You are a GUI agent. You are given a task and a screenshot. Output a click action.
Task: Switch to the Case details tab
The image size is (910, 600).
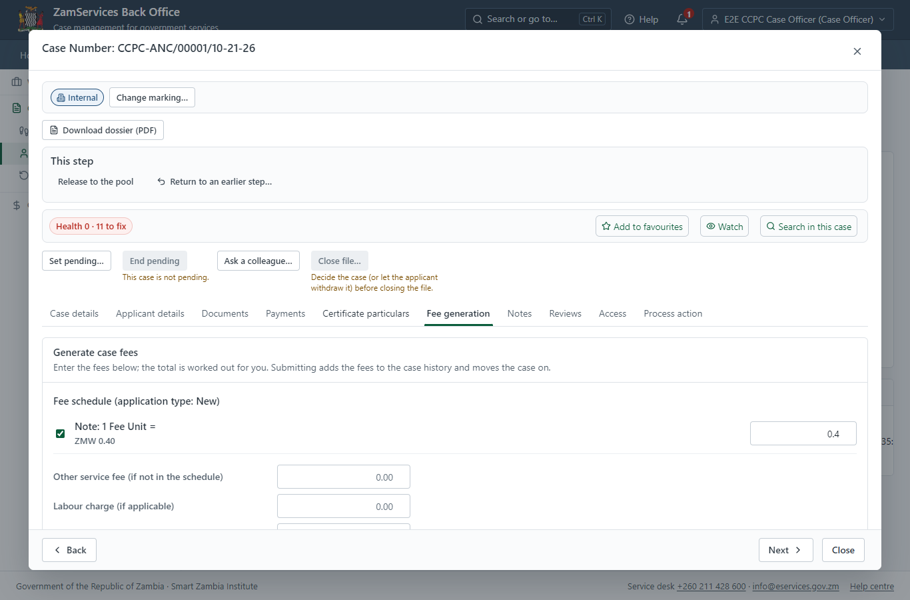(74, 313)
